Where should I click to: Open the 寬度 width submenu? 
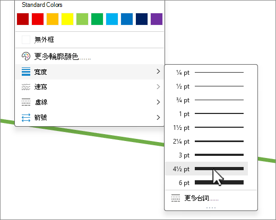pos(90,72)
